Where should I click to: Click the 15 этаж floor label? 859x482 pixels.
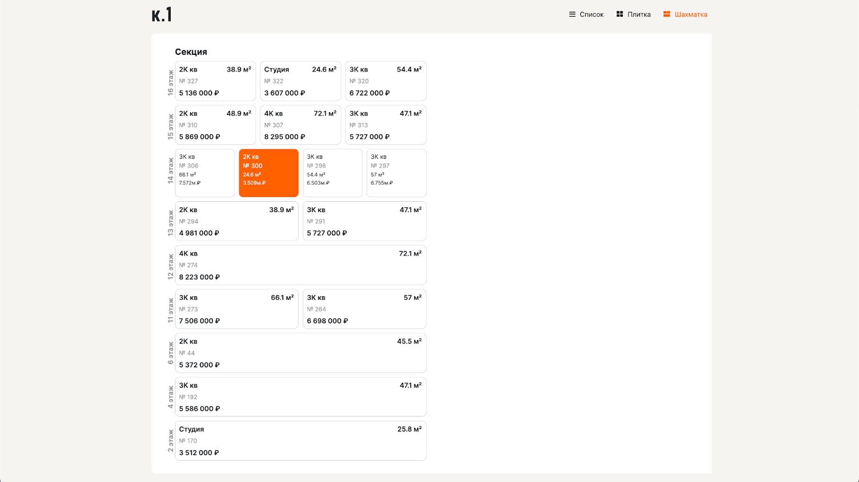[170, 127]
